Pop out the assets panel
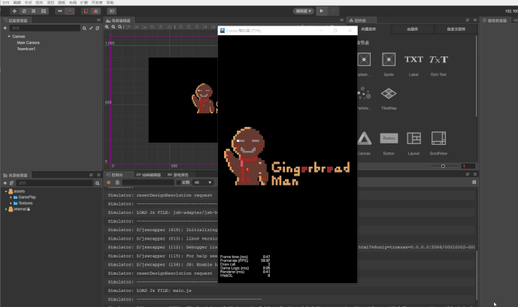Screen dimensions: 518x307 91,175
